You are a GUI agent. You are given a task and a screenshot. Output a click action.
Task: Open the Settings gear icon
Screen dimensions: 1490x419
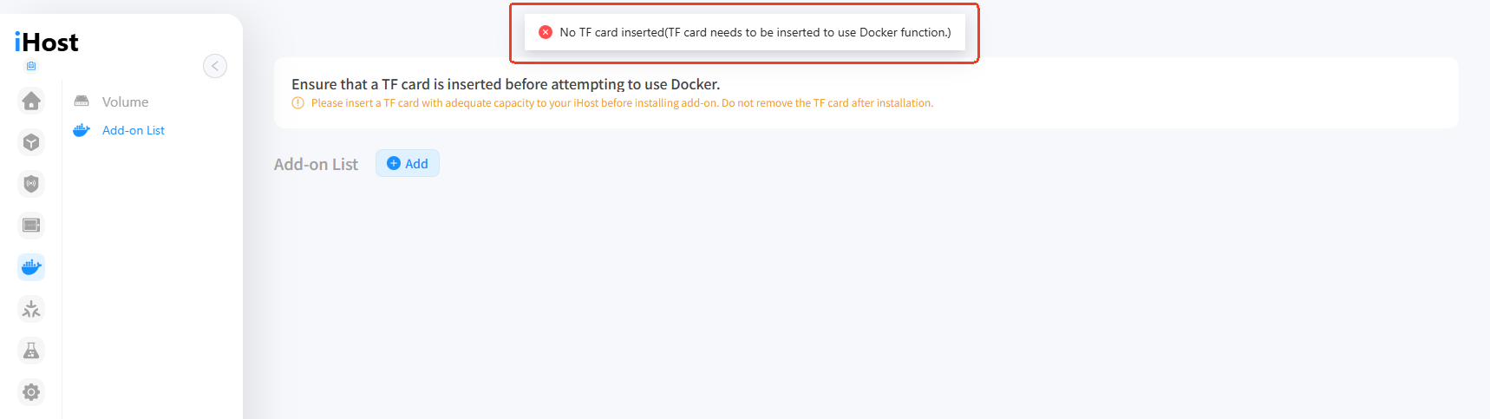[31, 392]
